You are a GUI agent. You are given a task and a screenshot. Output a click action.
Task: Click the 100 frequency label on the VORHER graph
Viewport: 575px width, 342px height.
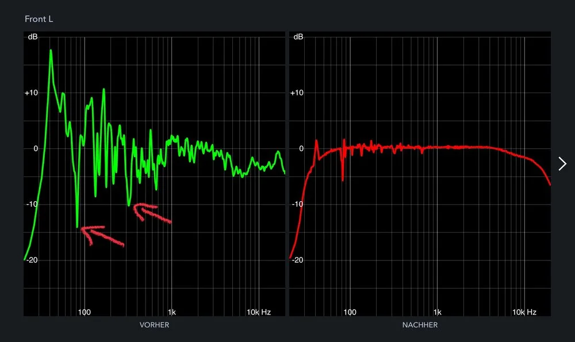click(x=85, y=312)
